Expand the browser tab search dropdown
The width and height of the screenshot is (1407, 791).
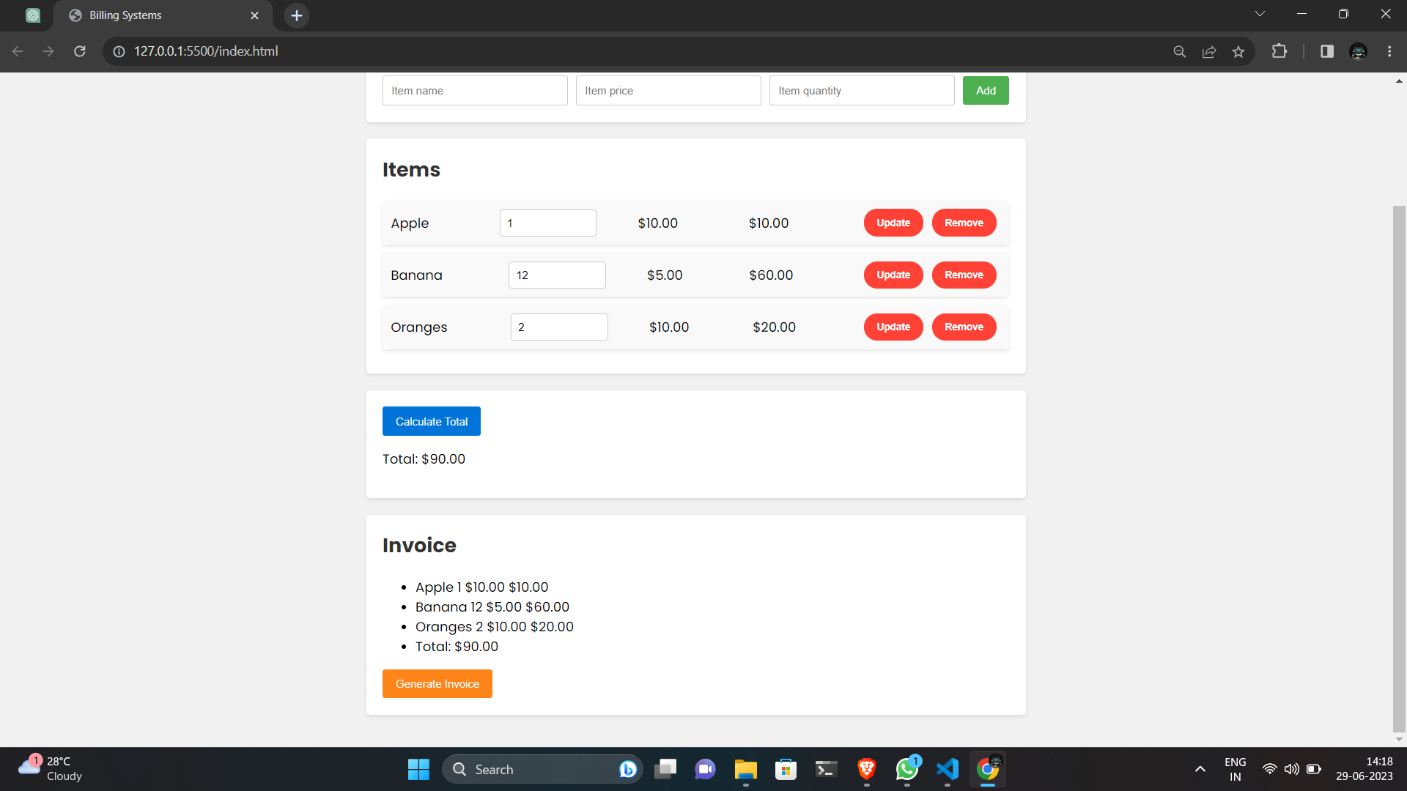pos(1259,13)
